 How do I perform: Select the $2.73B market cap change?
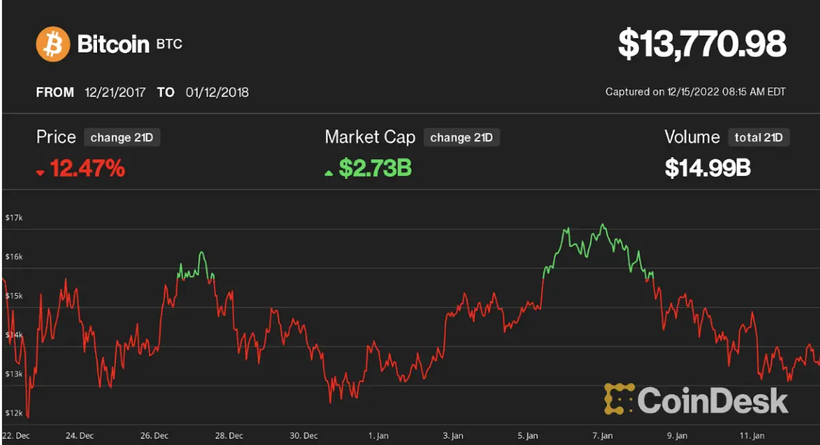[375, 168]
